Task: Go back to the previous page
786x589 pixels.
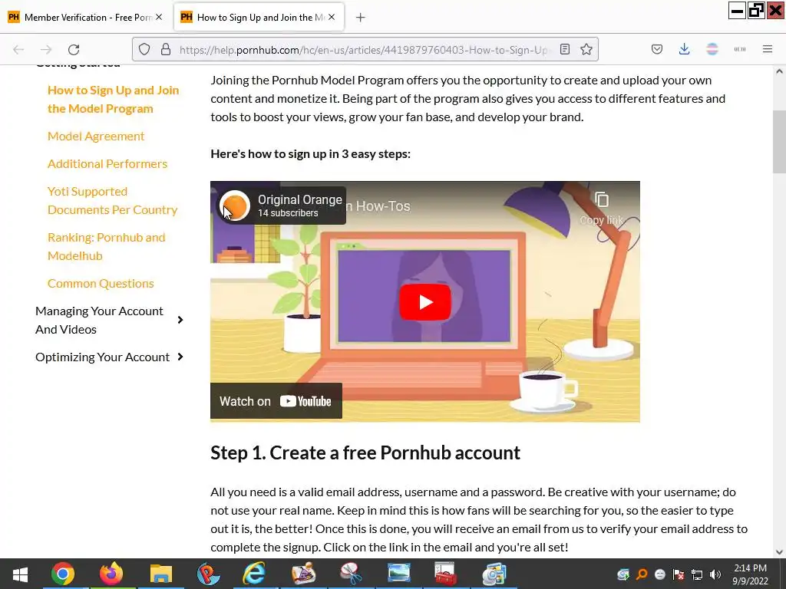Action: [18, 50]
